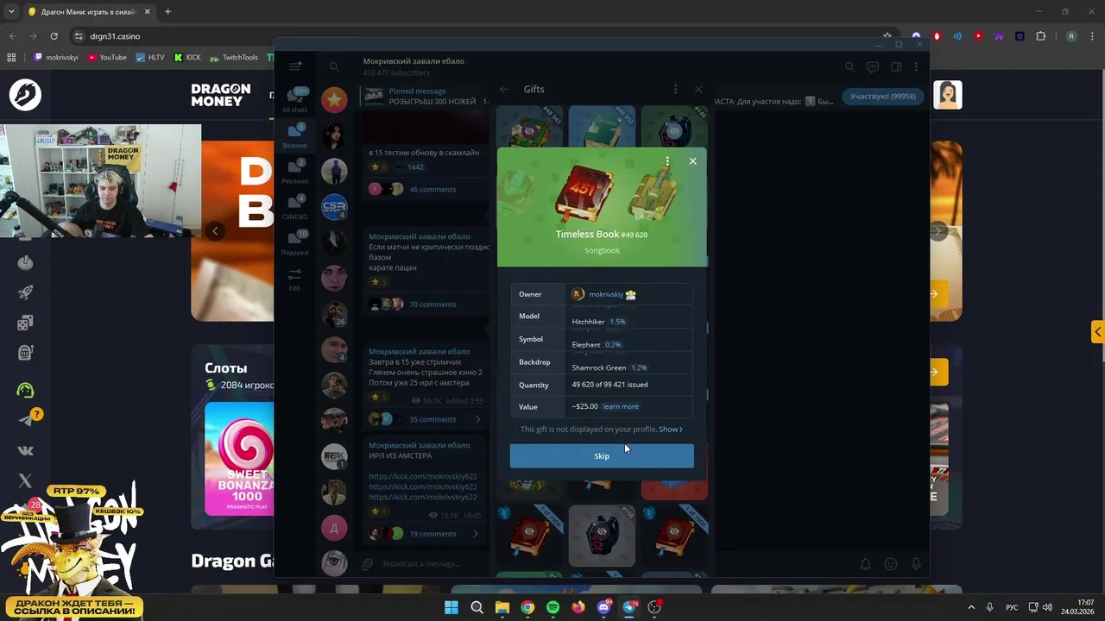1105x621 pixels.
Task: Open user profile avatar on casino site
Action: pos(948,95)
